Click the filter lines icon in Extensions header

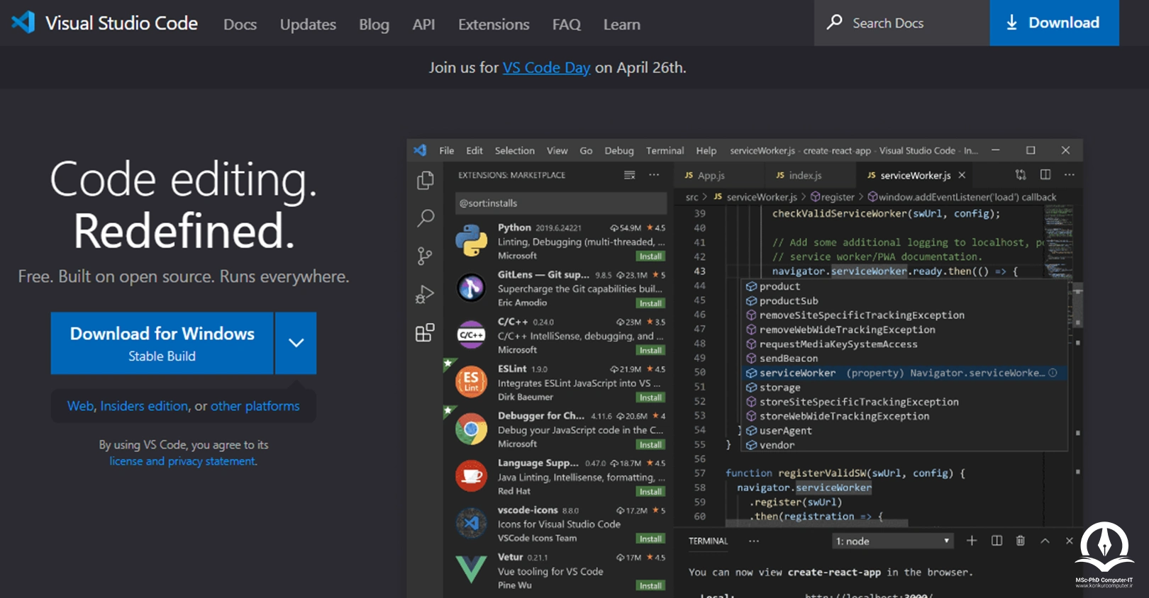pos(629,175)
